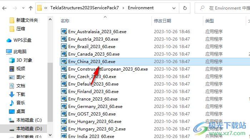This screenshot has width=250, height=139.
Task: Open chevron after TeklaStructures2023ServicePack7 breadcrumb
Action: pyautogui.click(x=123, y=8)
